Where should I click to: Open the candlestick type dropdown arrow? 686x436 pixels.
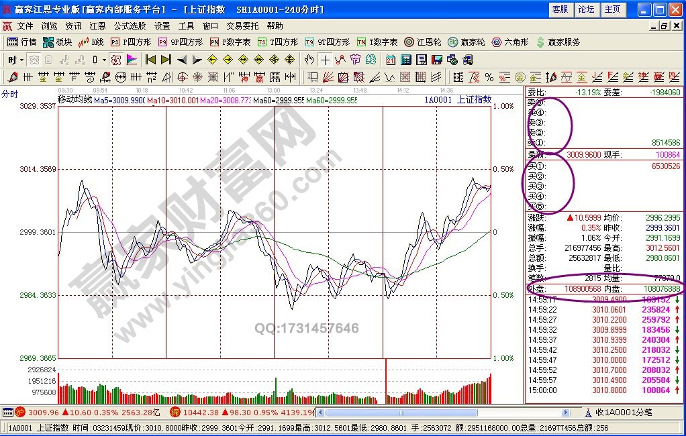pyautogui.click(x=104, y=60)
